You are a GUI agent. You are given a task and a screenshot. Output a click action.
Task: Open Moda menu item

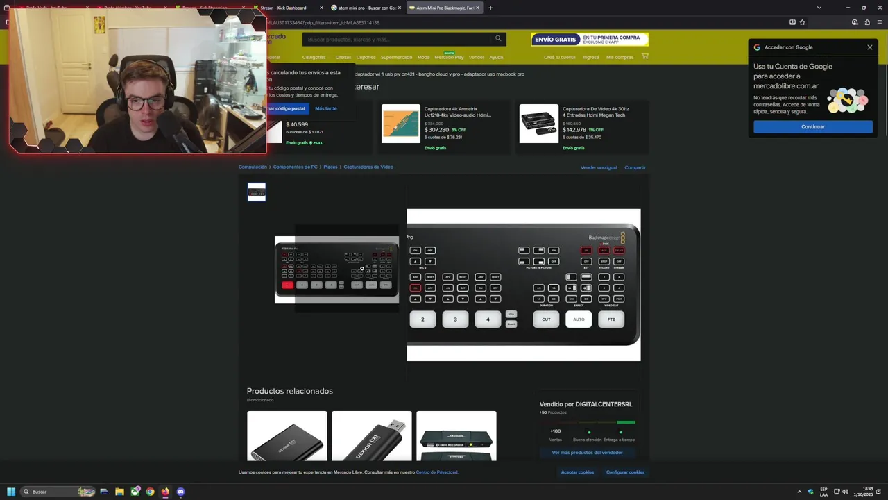point(423,57)
